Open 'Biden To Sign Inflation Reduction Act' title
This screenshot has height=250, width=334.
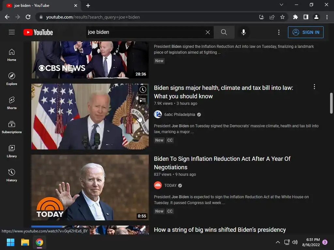coord(222,163)
